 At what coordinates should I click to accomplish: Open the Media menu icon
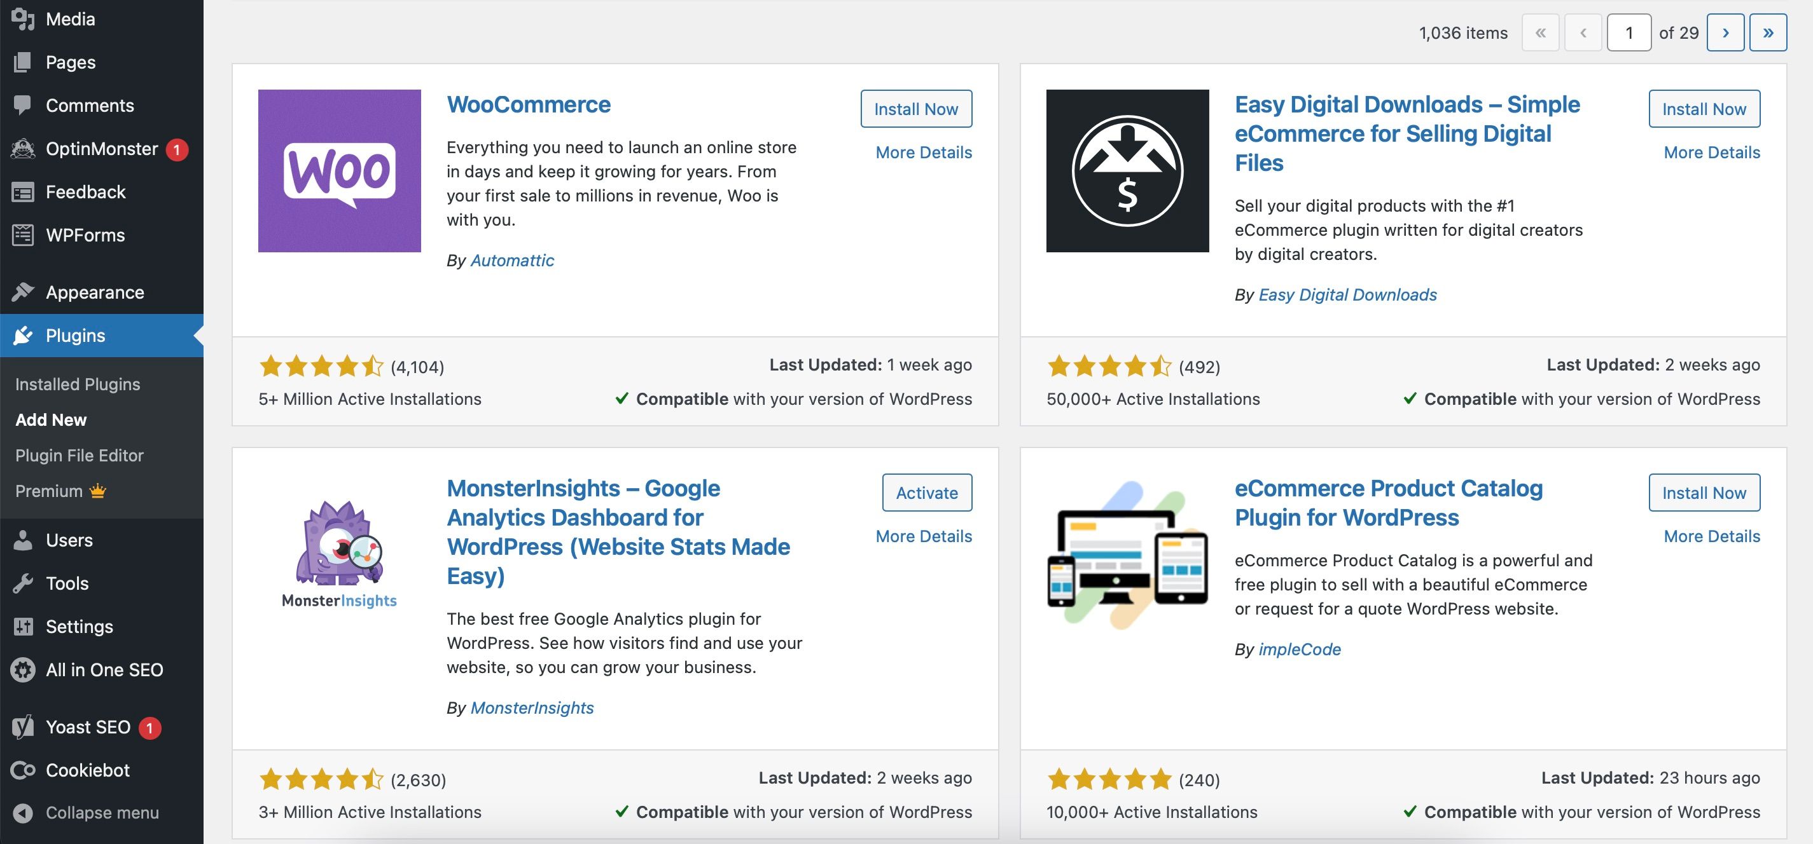pos(22,19)
